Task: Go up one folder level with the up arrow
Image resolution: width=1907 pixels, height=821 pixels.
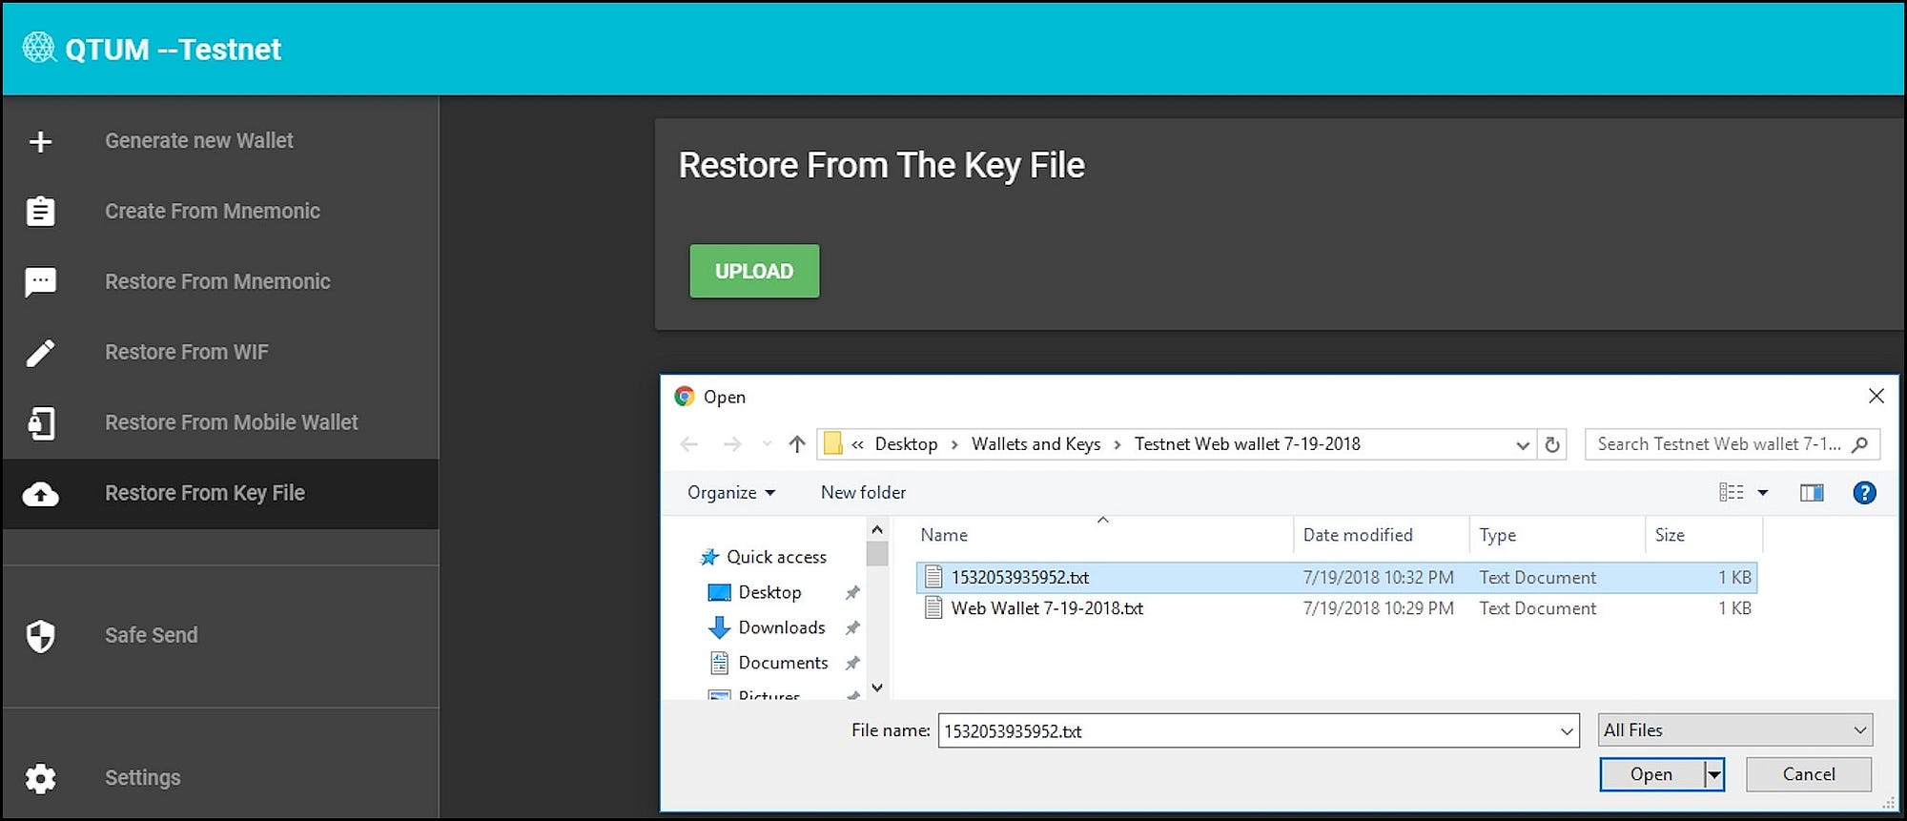Action: (797, 444)
